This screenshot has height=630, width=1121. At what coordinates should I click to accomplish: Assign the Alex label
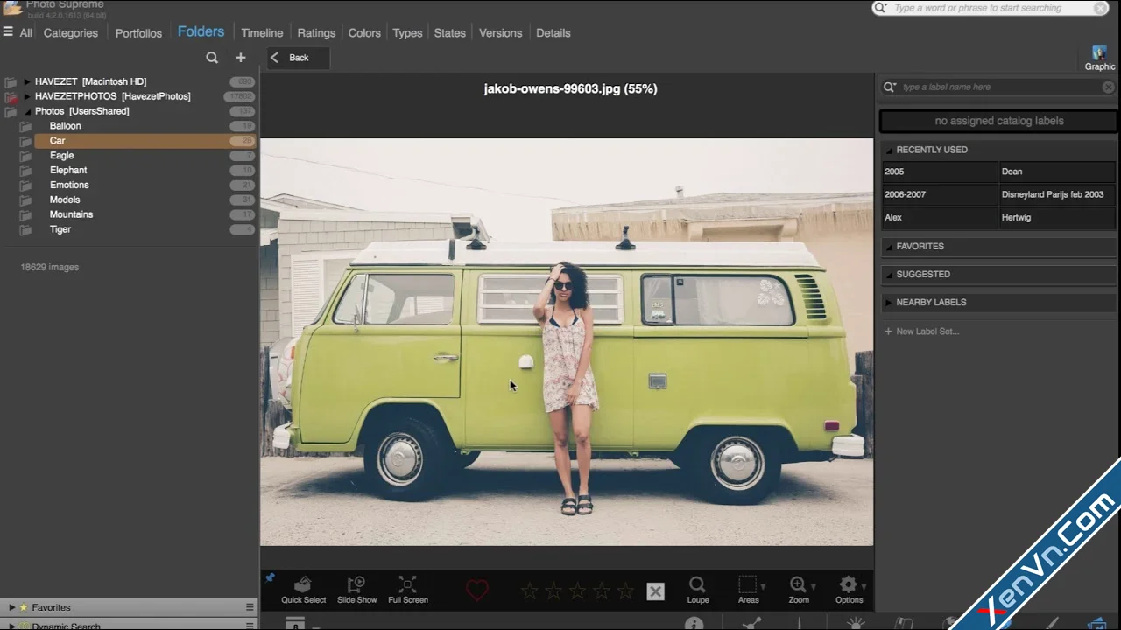point(940,217)
